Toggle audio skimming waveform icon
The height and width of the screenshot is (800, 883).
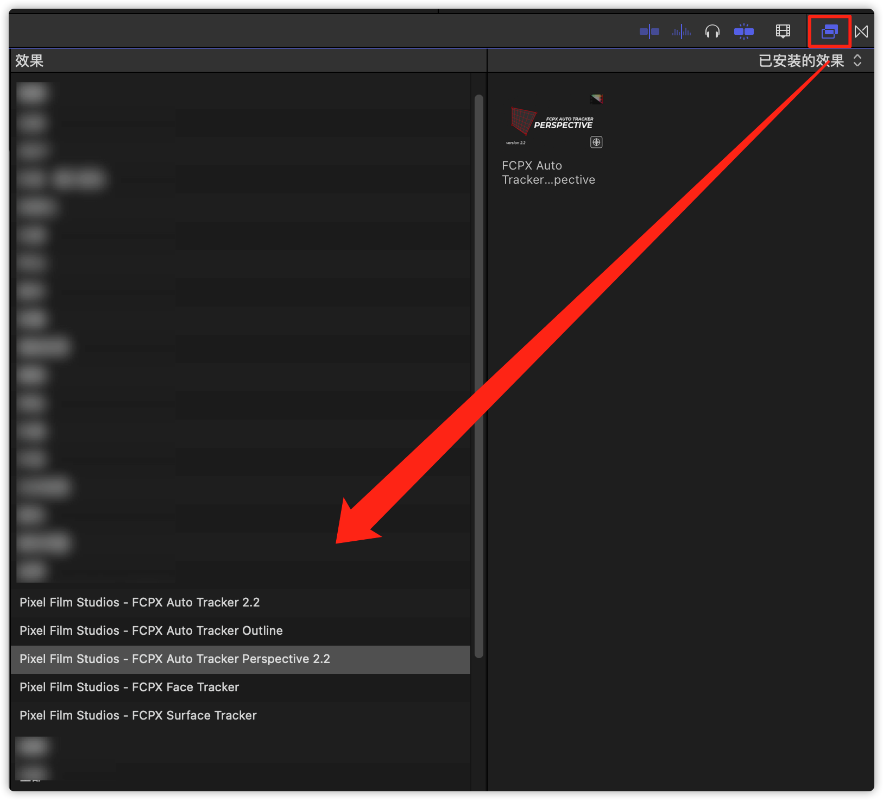coord(681,32)
